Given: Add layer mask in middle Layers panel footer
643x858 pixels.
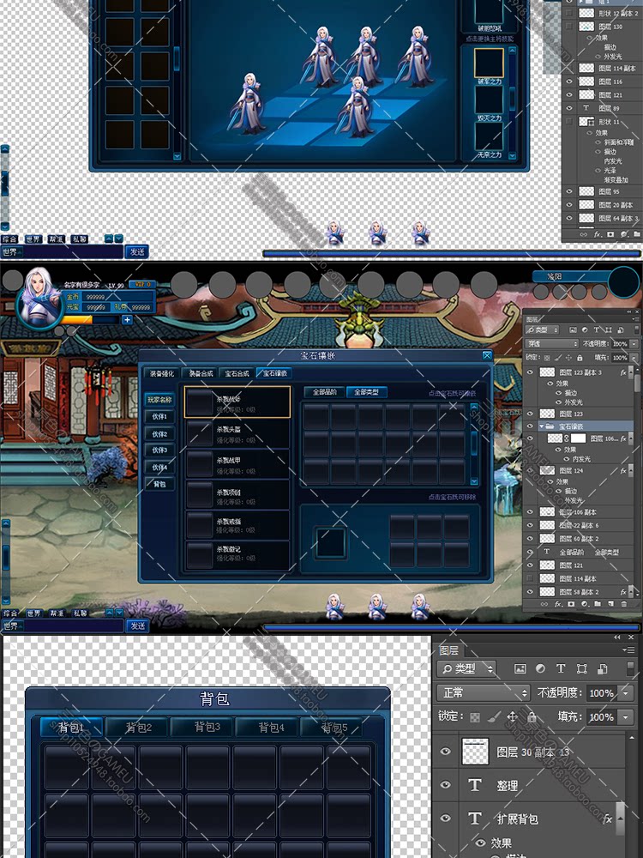Looking at the screenshot, I should (x=571, y=604).
